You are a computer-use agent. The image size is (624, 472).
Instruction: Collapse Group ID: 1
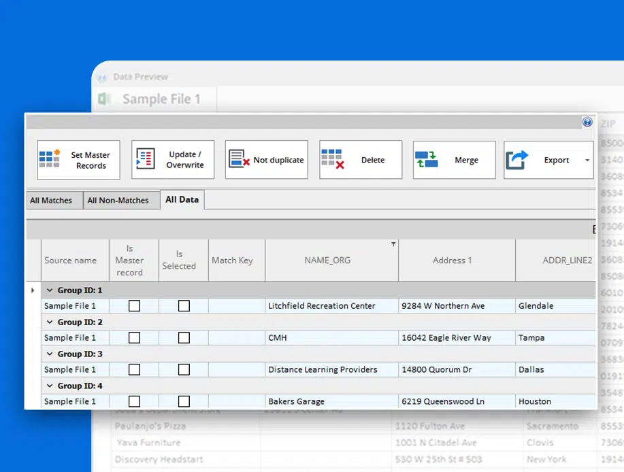pyautogui.click(x=49, y=290)
